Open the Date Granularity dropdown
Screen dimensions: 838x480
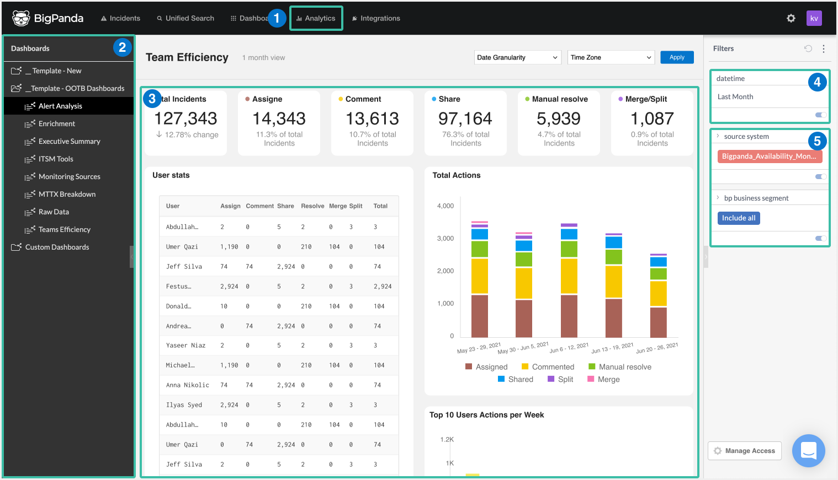pos(517,57)
